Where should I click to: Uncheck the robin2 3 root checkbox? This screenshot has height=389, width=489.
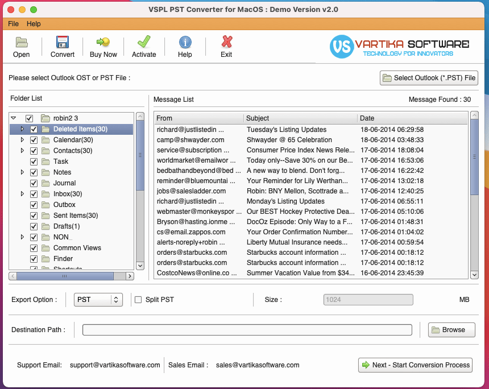pos(29,118)
